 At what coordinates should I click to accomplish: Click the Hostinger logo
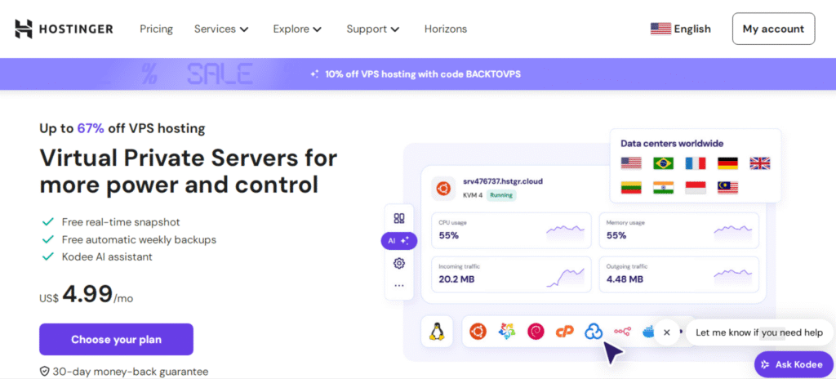64,29
